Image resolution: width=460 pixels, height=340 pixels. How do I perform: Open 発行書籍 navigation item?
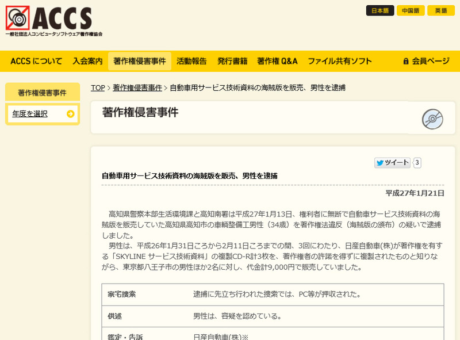pos(232,61)
